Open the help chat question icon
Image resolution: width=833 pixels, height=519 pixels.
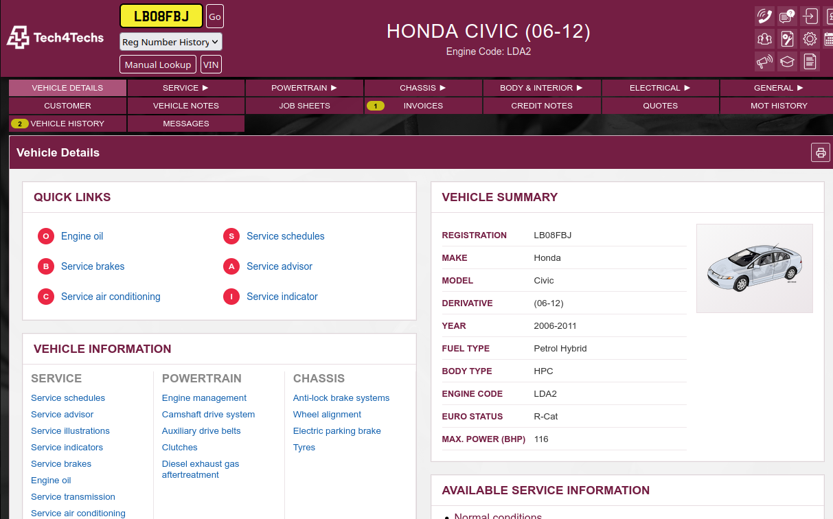pyautogui.click(x=787, y=16)
